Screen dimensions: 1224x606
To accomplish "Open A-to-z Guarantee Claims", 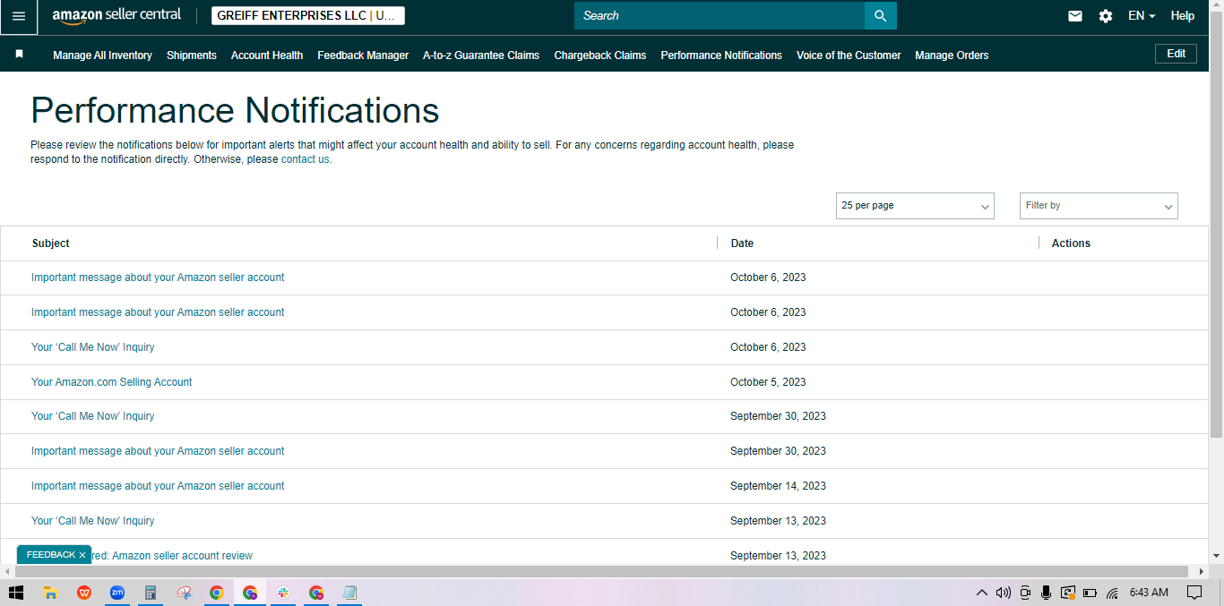I will 481,55.
